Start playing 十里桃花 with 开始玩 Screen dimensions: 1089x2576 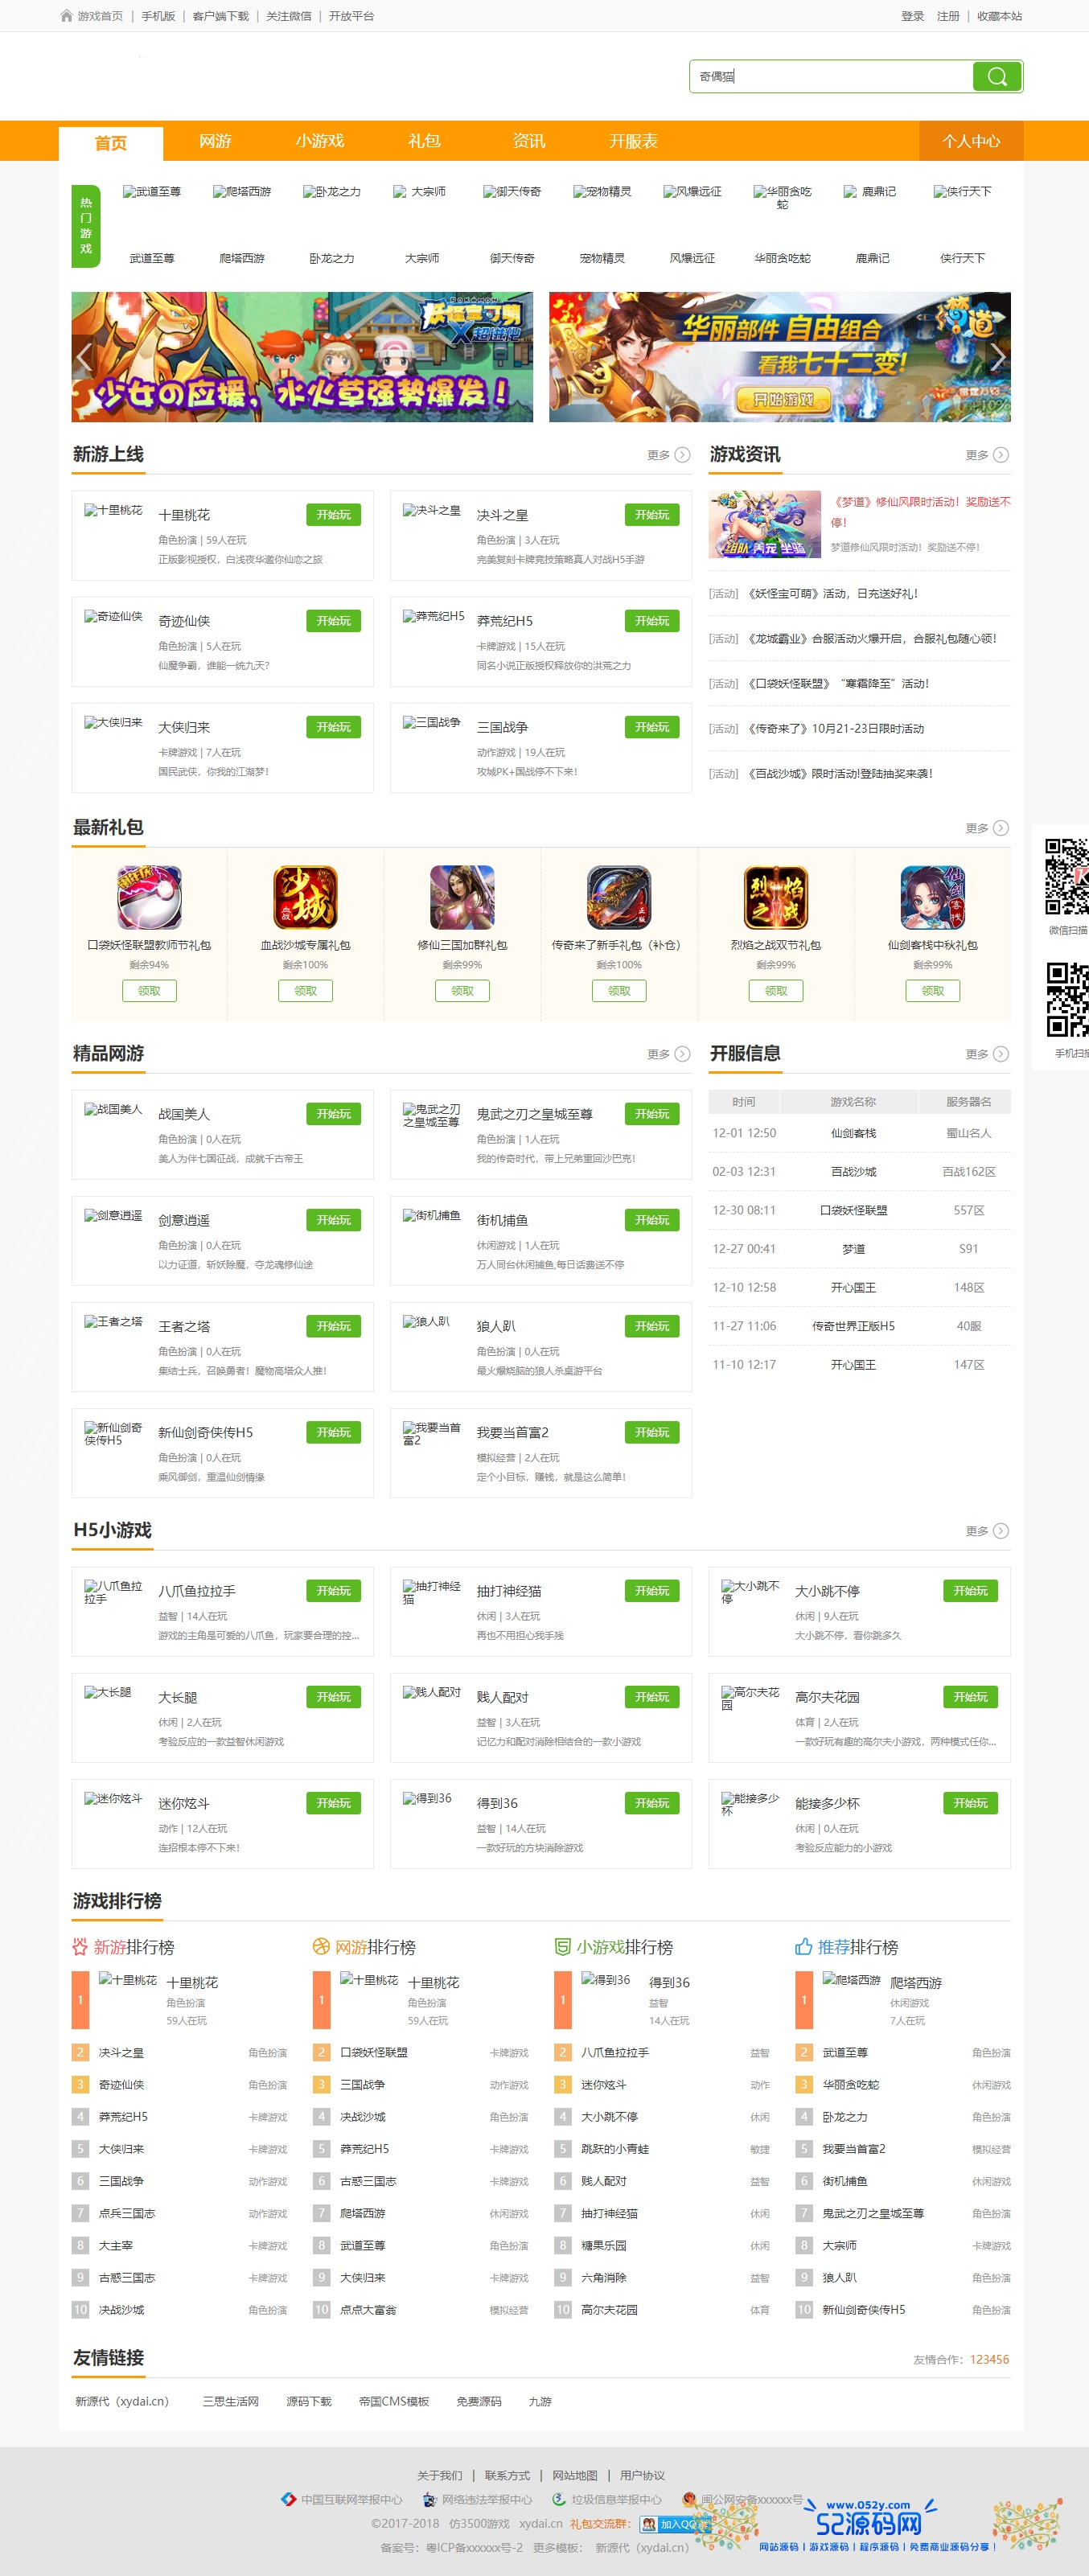point(333,515)
